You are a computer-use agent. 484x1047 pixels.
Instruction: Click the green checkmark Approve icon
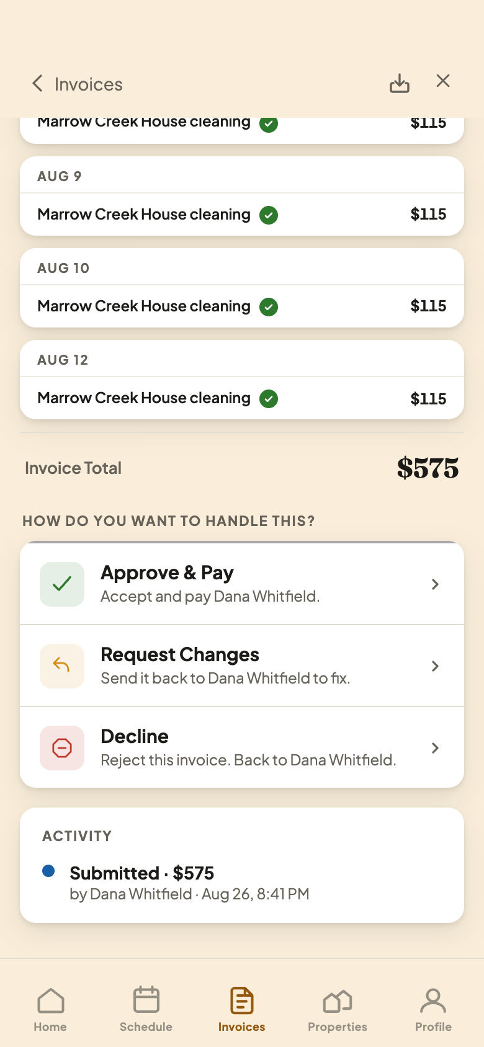(62, 584)
